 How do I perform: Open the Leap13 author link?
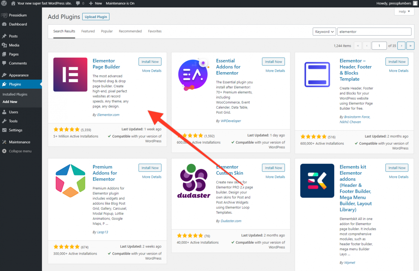click(102, 232)
